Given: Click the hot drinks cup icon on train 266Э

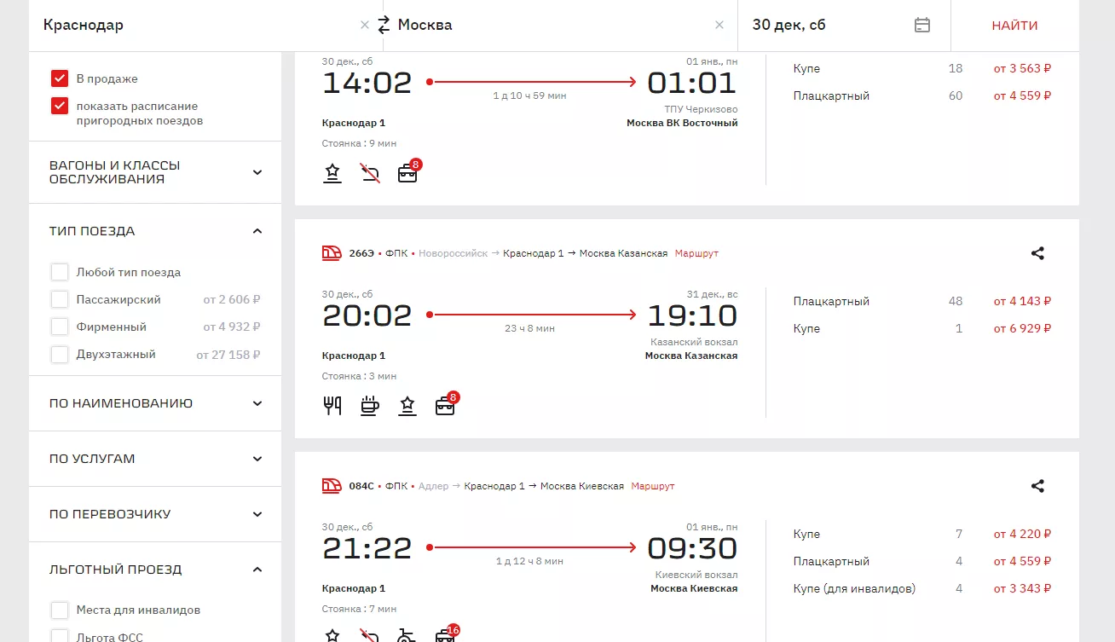Looking at the screenshot, I should (369, 405).
